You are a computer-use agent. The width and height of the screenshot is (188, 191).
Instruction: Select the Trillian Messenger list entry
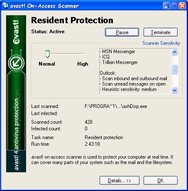pyautogui.click(x=119, y=62)
